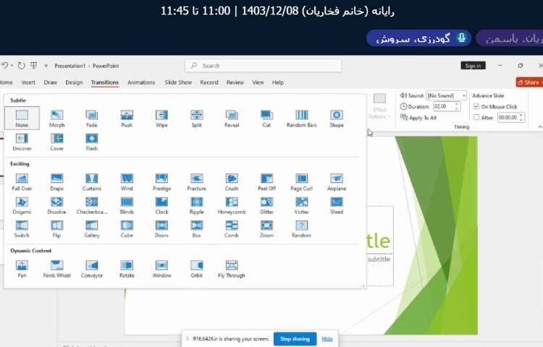The height and width of the screenshot is (347, 543).
Task: Apply the Peel Off transition
Action: tap(266, 182)
